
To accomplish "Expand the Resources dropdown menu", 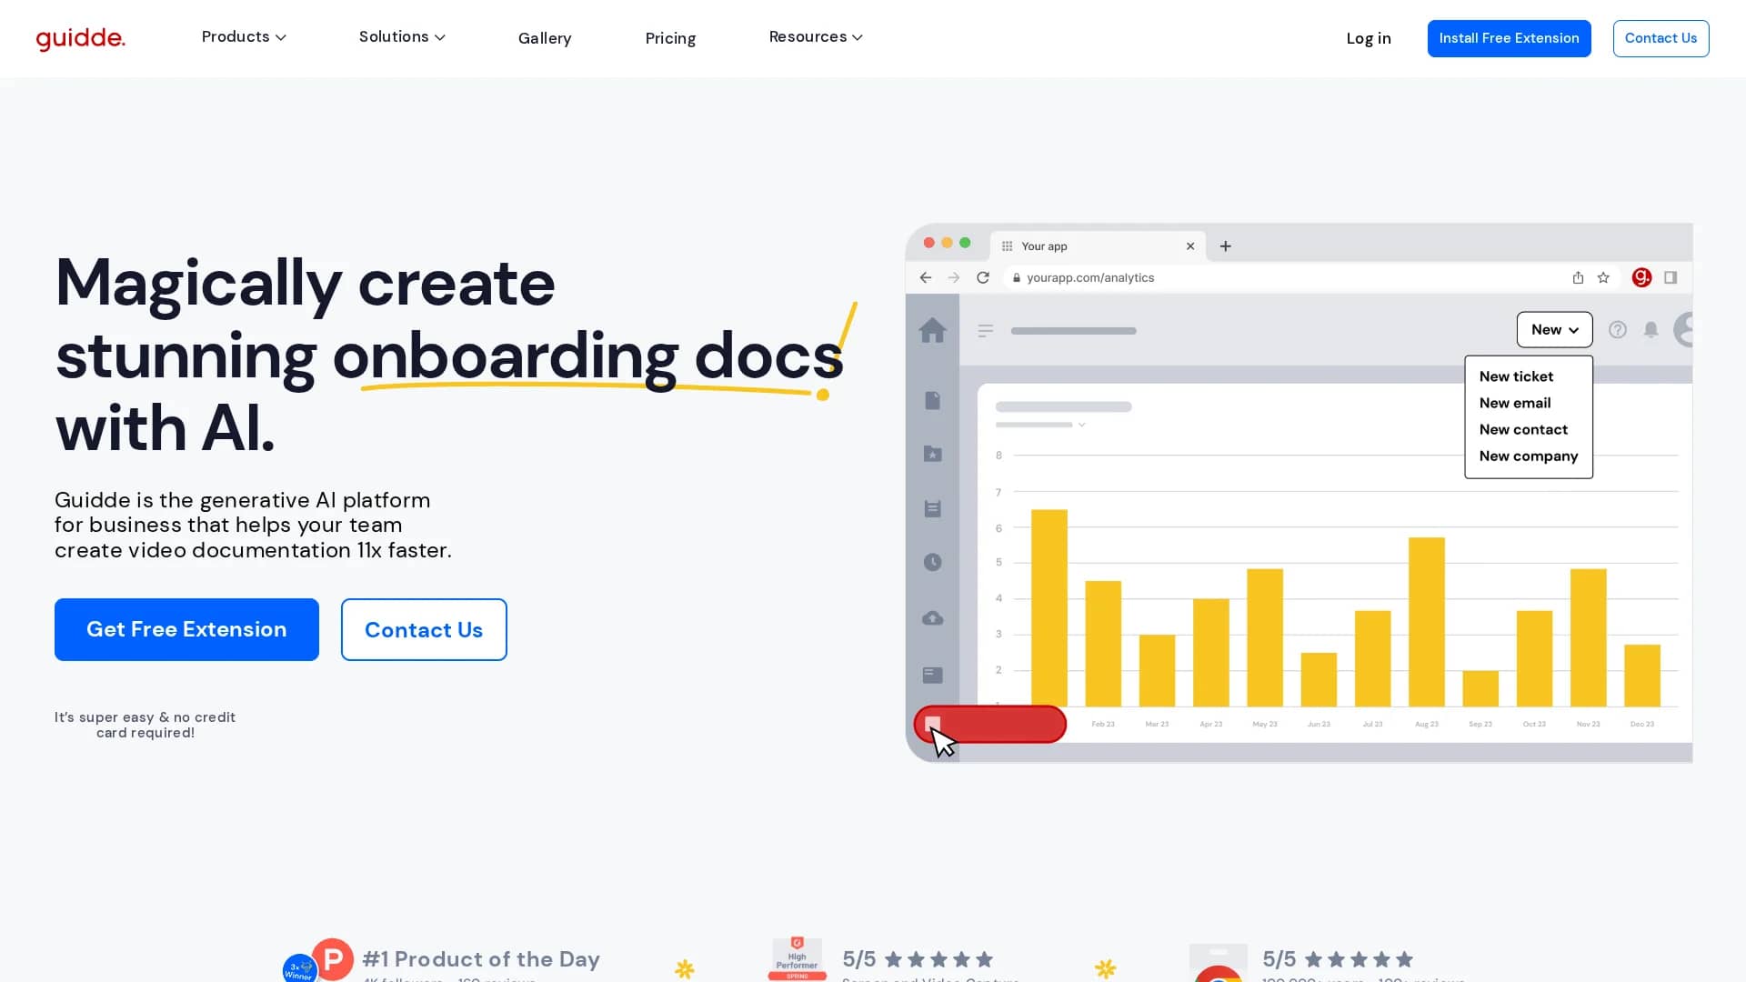I will pyautogui.click(x=816, y=37).
